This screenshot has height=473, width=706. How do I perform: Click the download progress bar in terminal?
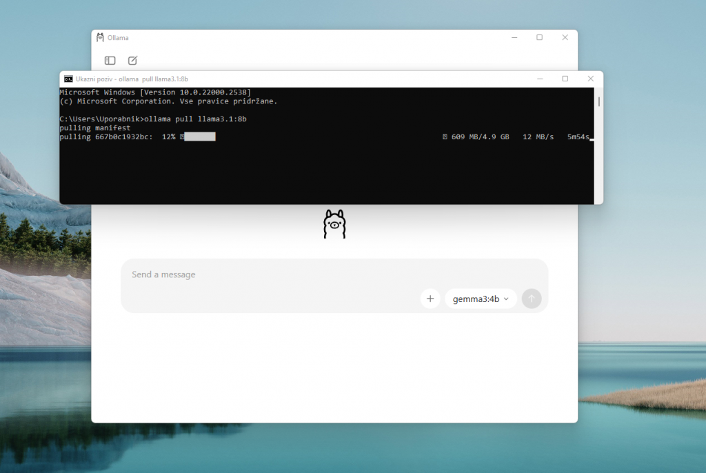200,137
